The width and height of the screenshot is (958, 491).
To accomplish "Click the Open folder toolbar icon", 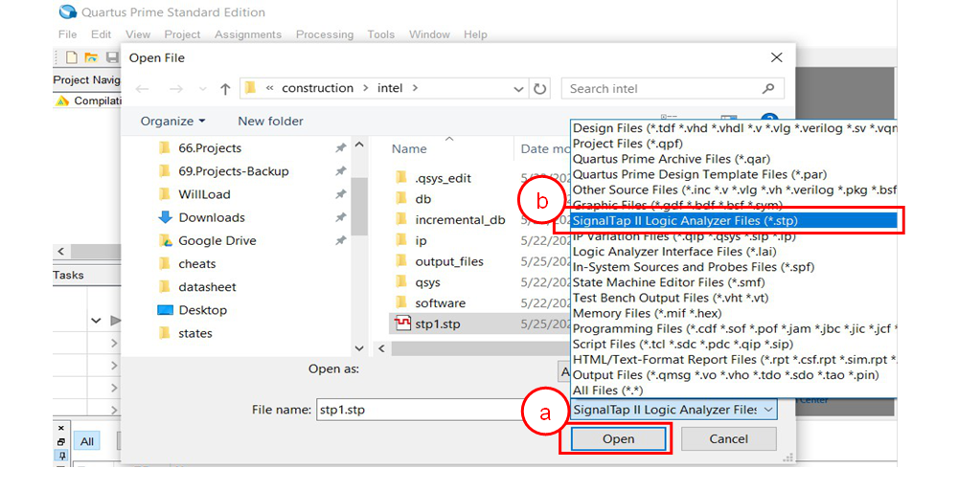I will point(91,57).
